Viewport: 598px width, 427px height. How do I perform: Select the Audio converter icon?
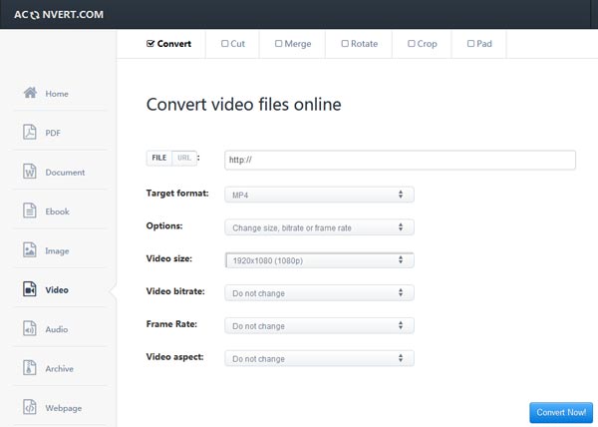pos(30,328)
